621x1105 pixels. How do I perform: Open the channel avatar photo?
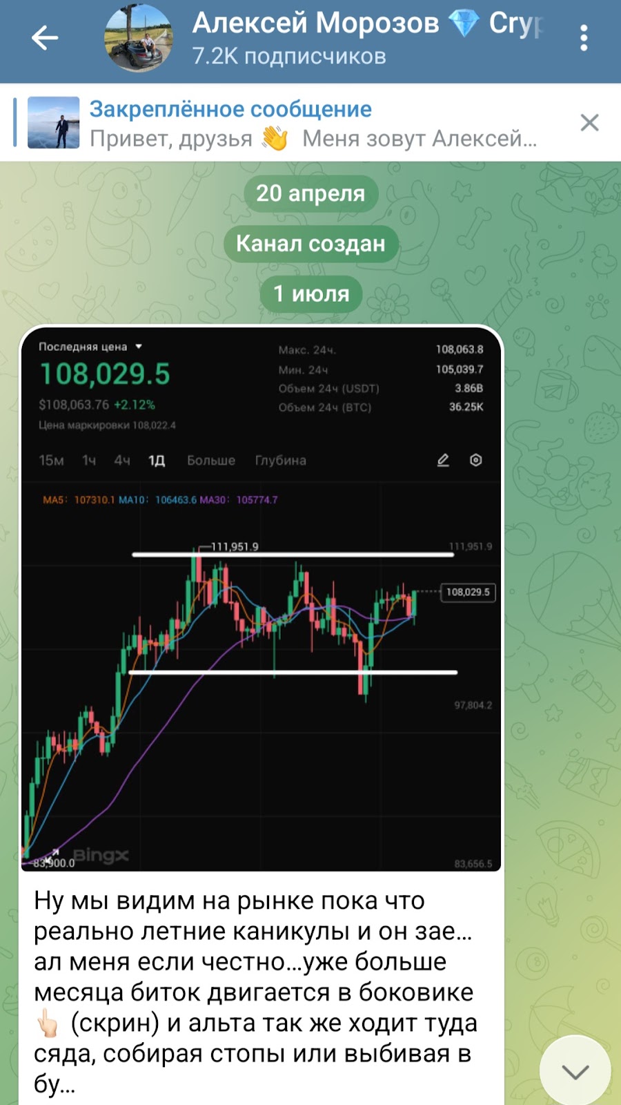138,38
